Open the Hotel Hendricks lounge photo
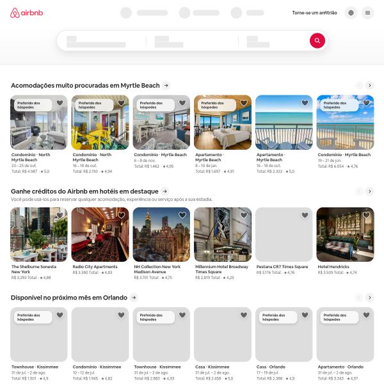The width and height of the screenshot is (384, 384). click(x=345, y=235)
